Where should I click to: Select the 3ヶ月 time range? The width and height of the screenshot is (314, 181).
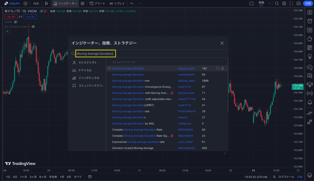[x=33, y=177]
